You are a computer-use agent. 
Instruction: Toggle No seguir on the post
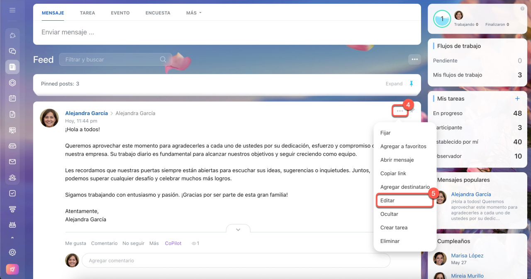pos(133,243)
